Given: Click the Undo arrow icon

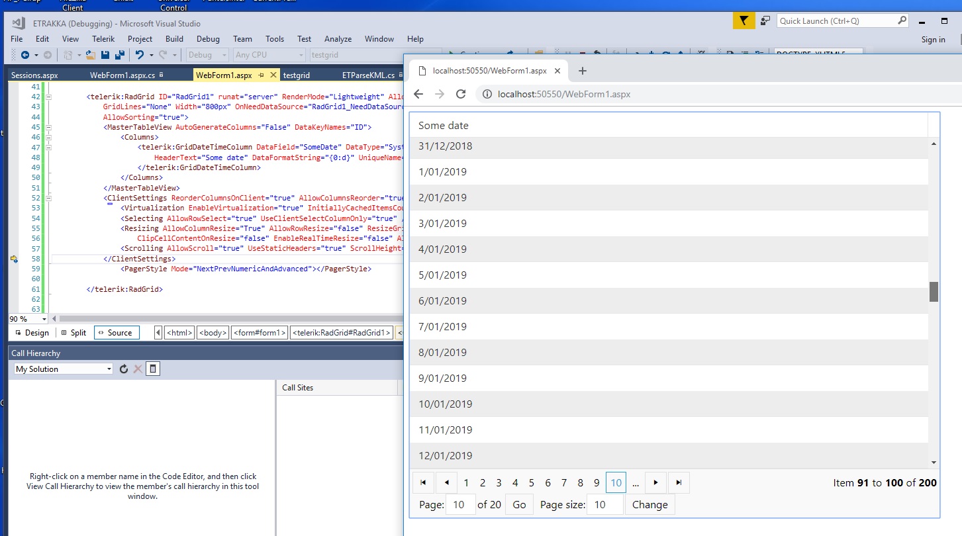Looking at the screenshot, I should (139, 55).
